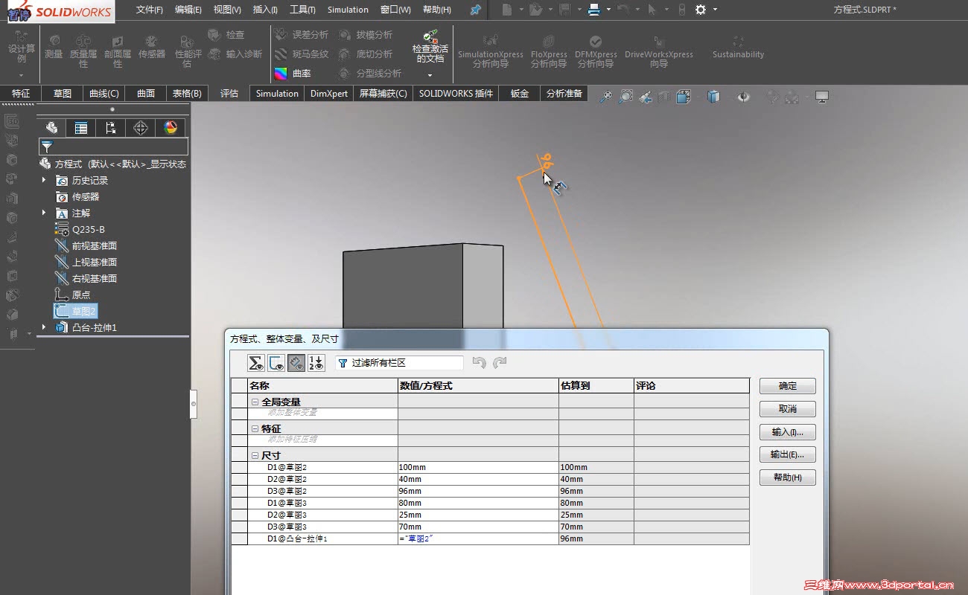Click the zoom to area icon
Screen dimensions: 968x595
pyautogui.click(x=626, y=97)
